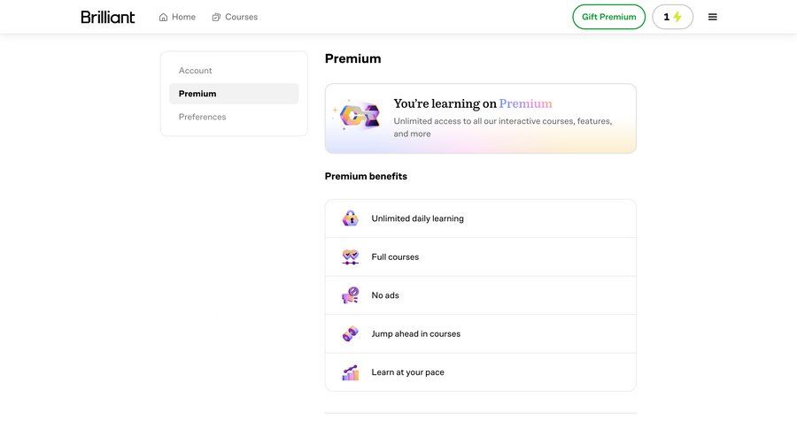Screen dimensions: 797x428
Task: Click the Full courses icon
Action: [x=351, y=257]
